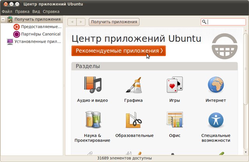The width and height of the screenshot is (249, 162).
Task: Click the Графика label
Action: (x=133, y=100)
